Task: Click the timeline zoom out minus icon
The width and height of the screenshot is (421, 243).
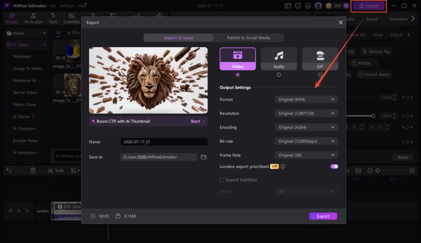Action: 370,171
